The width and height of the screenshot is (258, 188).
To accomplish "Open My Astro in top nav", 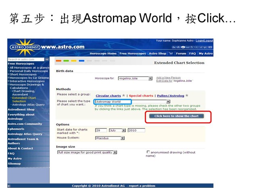I will pyautogui.click(x=206, y=54).
